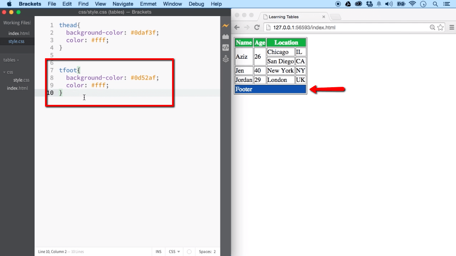Open the tables project dropdown
The image size is (456, 256).
11,60
